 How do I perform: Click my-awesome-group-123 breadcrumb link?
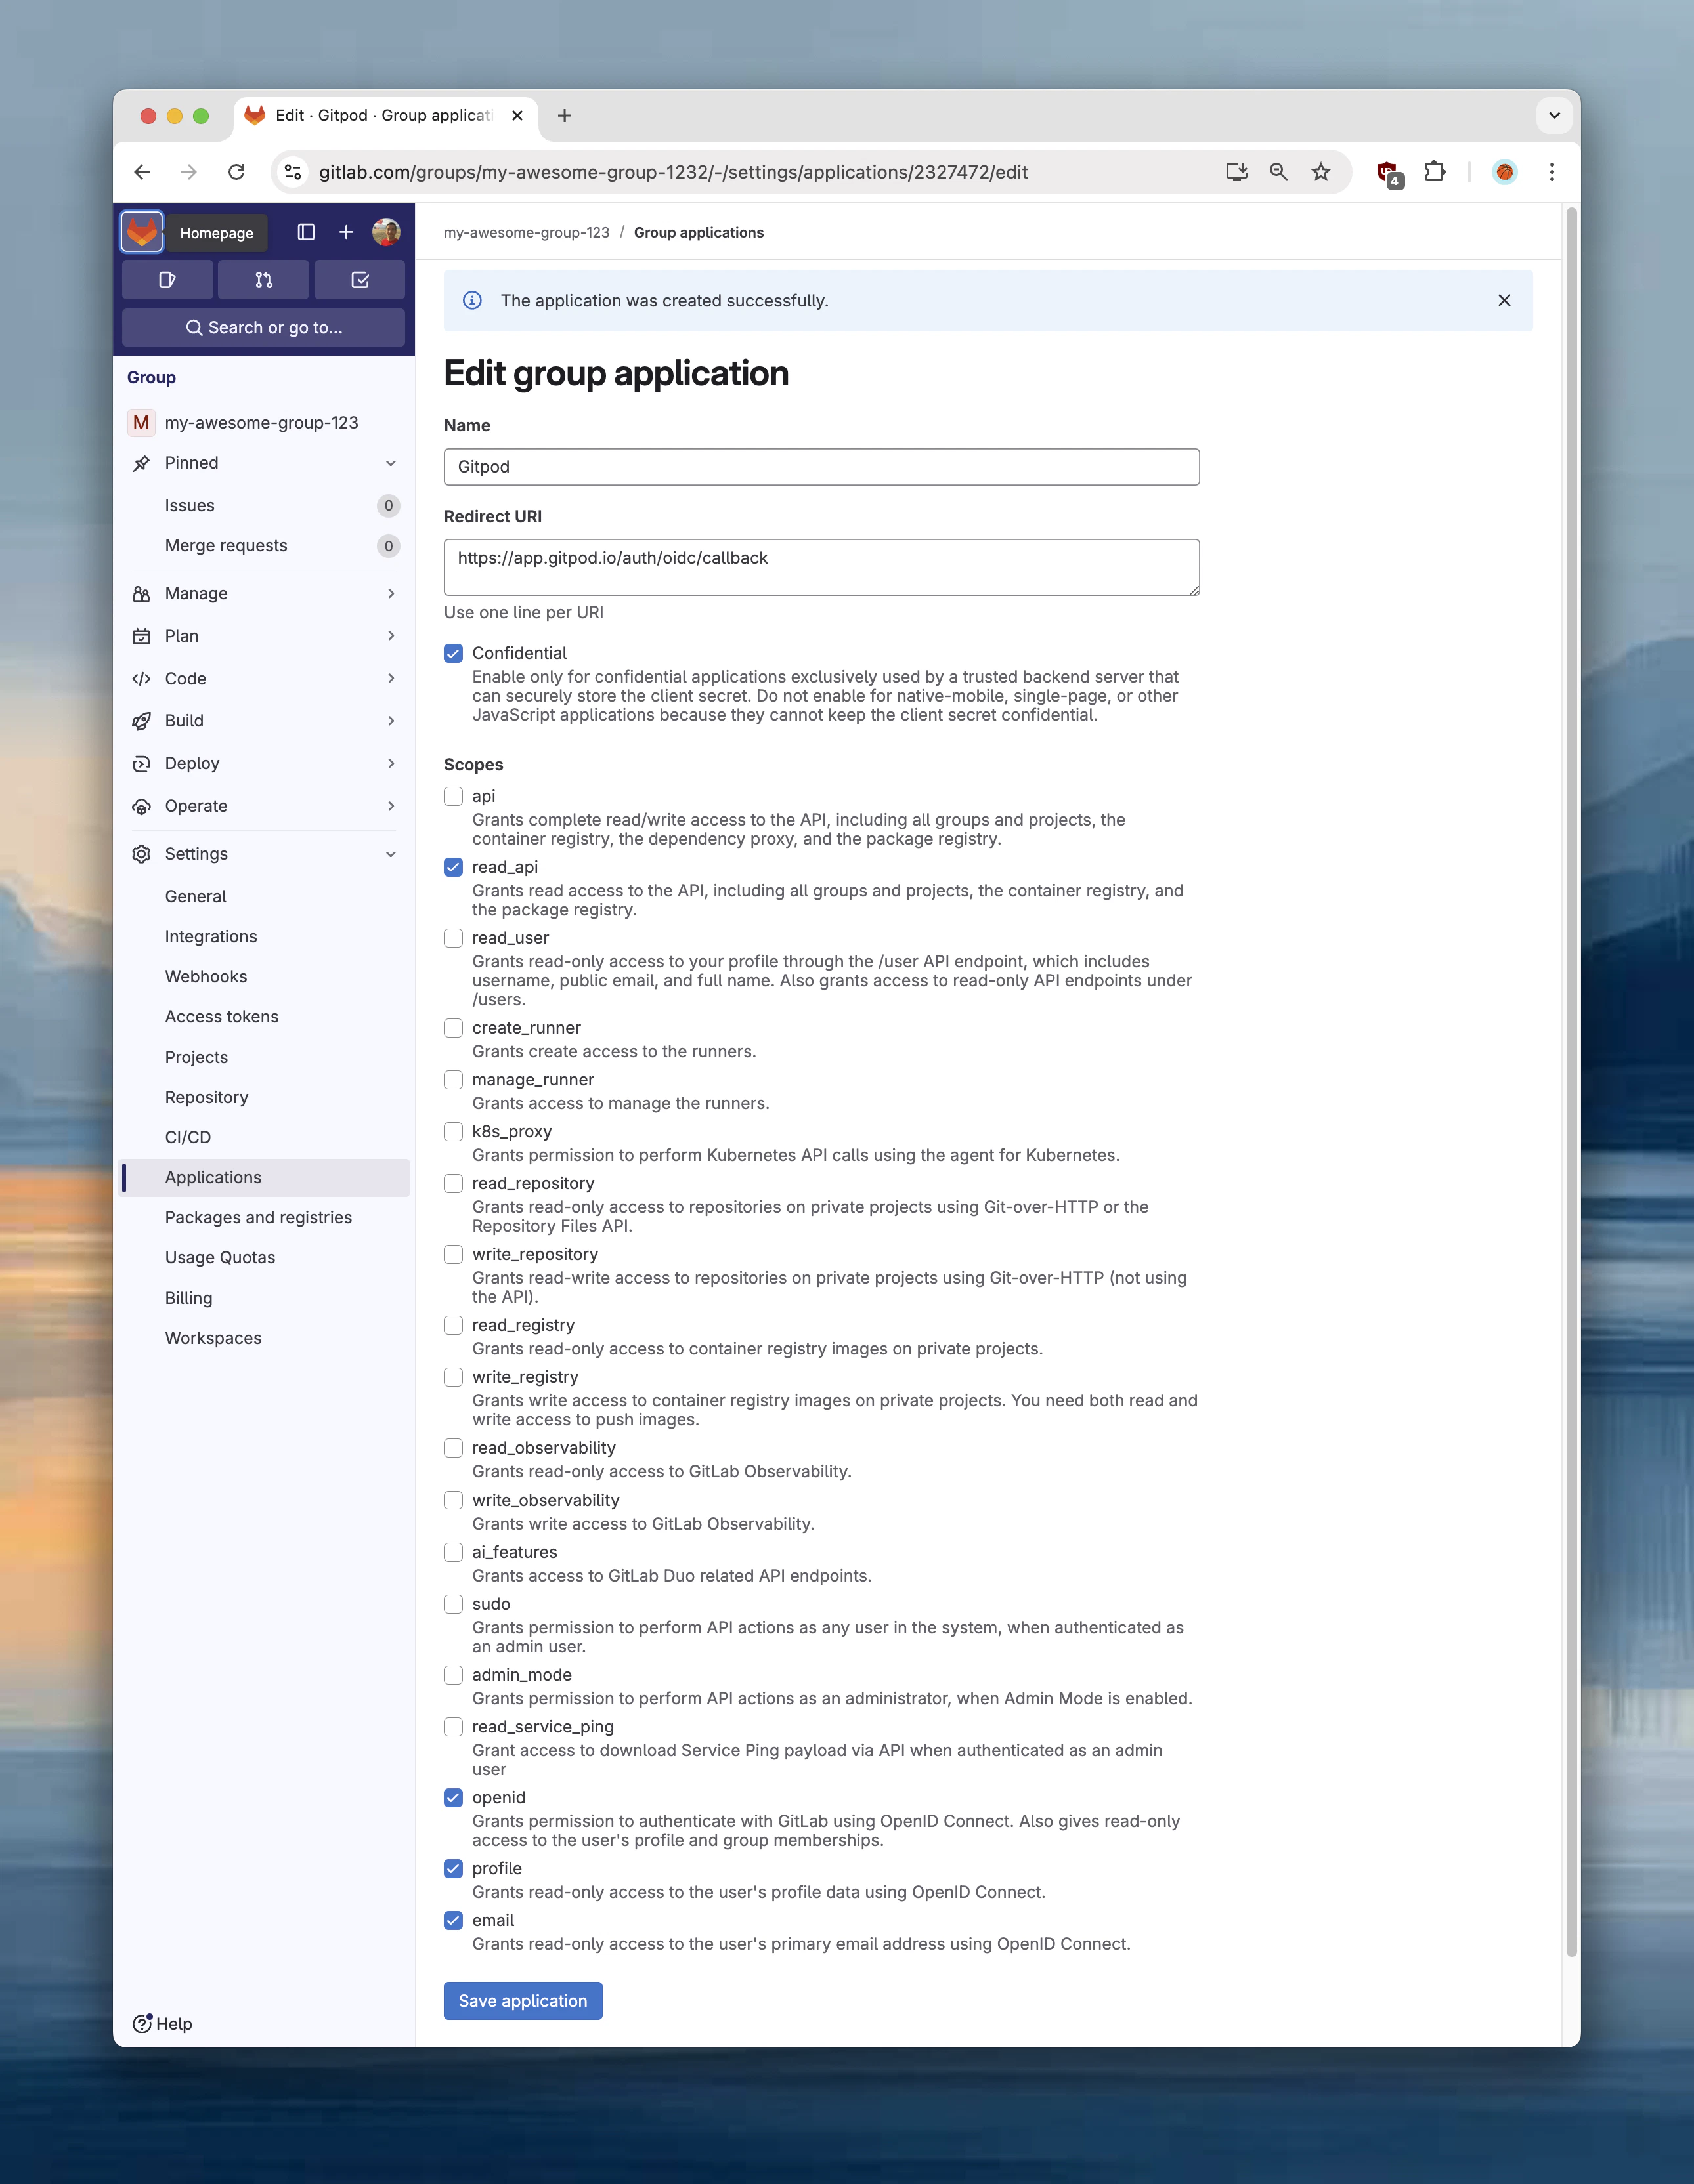[x=527, y=232]
